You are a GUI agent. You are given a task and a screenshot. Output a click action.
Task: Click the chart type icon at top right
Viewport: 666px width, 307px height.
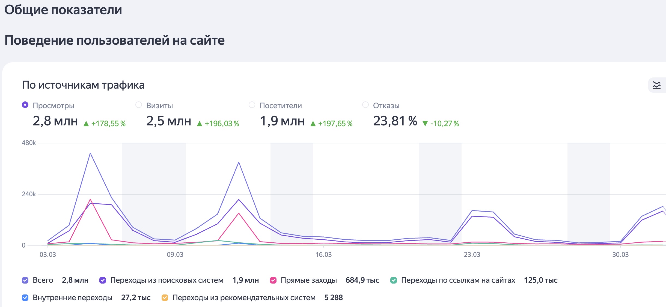point(656,85)
